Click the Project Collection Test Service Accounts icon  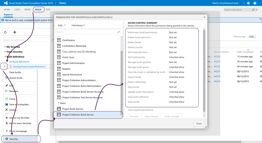[x=59, y=97]
